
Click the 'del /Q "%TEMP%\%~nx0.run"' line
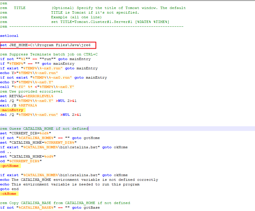(x=41, y=115)
